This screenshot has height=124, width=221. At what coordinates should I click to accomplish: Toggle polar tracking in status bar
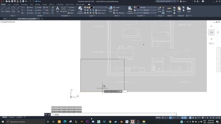[173, 118]
